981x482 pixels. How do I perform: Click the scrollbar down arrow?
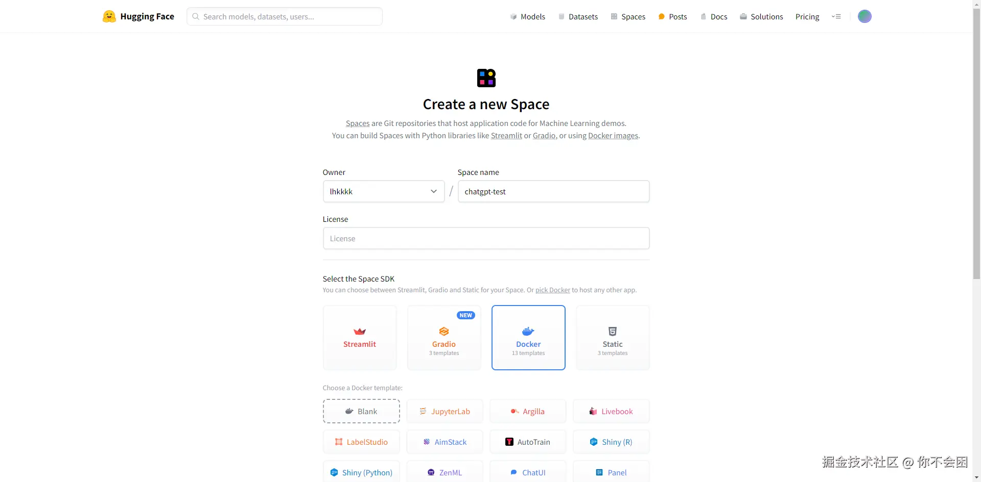pyautogui.click(x=976, y=477)
